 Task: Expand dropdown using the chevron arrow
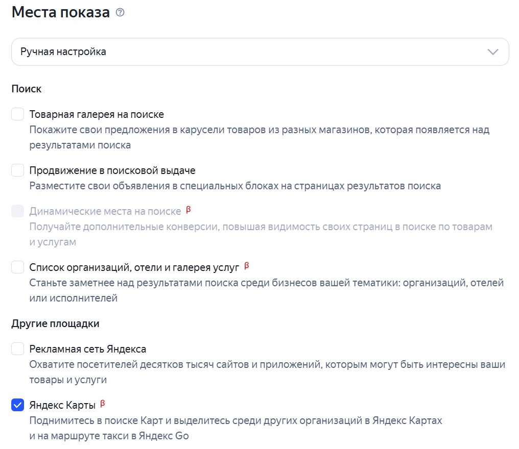tap(493, 52)
